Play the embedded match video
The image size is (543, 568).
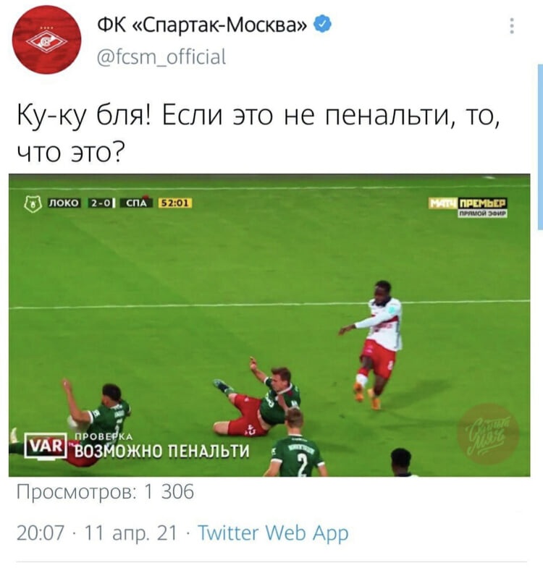coord(269,326)
